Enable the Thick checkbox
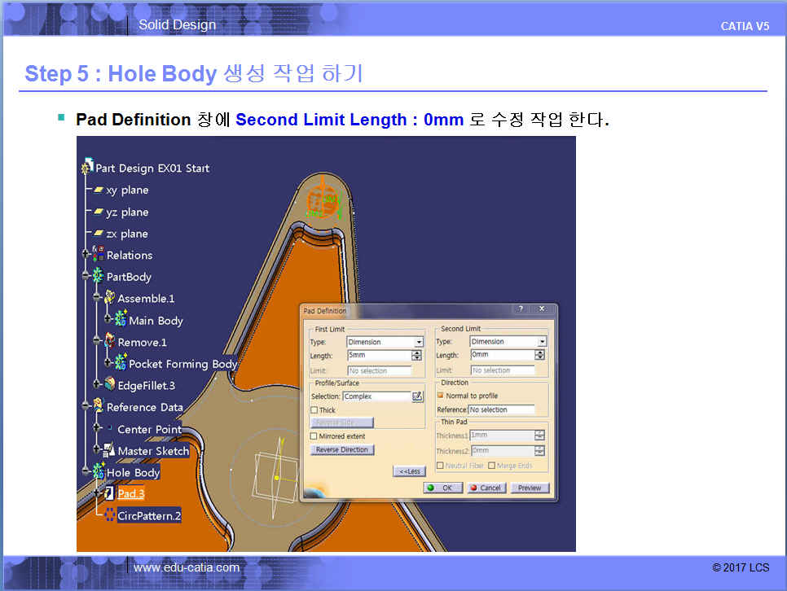 pyautogui.click(x=314, y=410)
